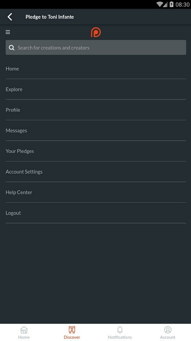Image resolution: width=191 pixels, height=341 pixels.
Task: Tap the battery status icon
Action: tap(171, 4)
